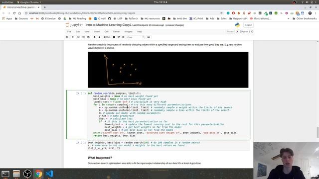319x179 pixels.
Task: Click the pencil edit-mode indicator icon
Action: click(237, 32)
